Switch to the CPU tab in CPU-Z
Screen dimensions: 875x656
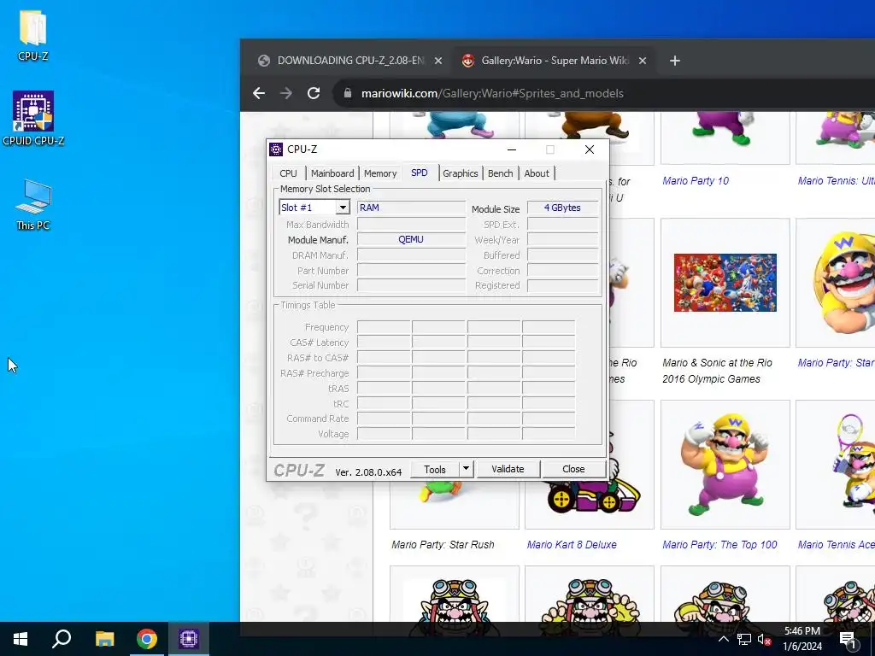pyautogui.click(x=288, y=173)
